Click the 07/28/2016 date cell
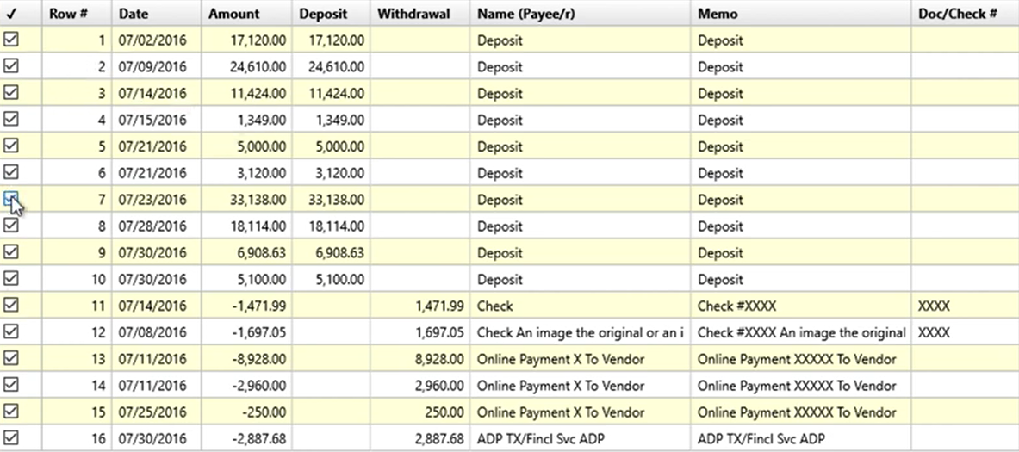This screenshot has height=452, width=1019. point(157,226)
